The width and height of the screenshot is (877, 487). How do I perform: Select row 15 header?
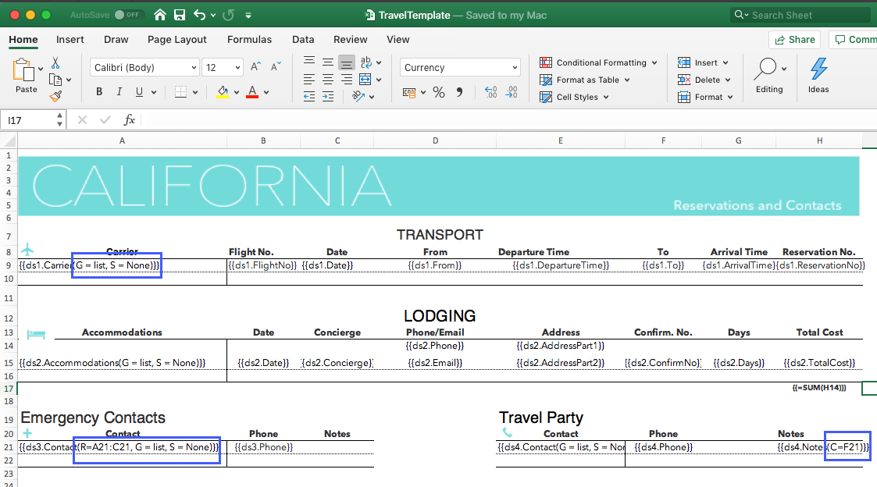(9, 363)
